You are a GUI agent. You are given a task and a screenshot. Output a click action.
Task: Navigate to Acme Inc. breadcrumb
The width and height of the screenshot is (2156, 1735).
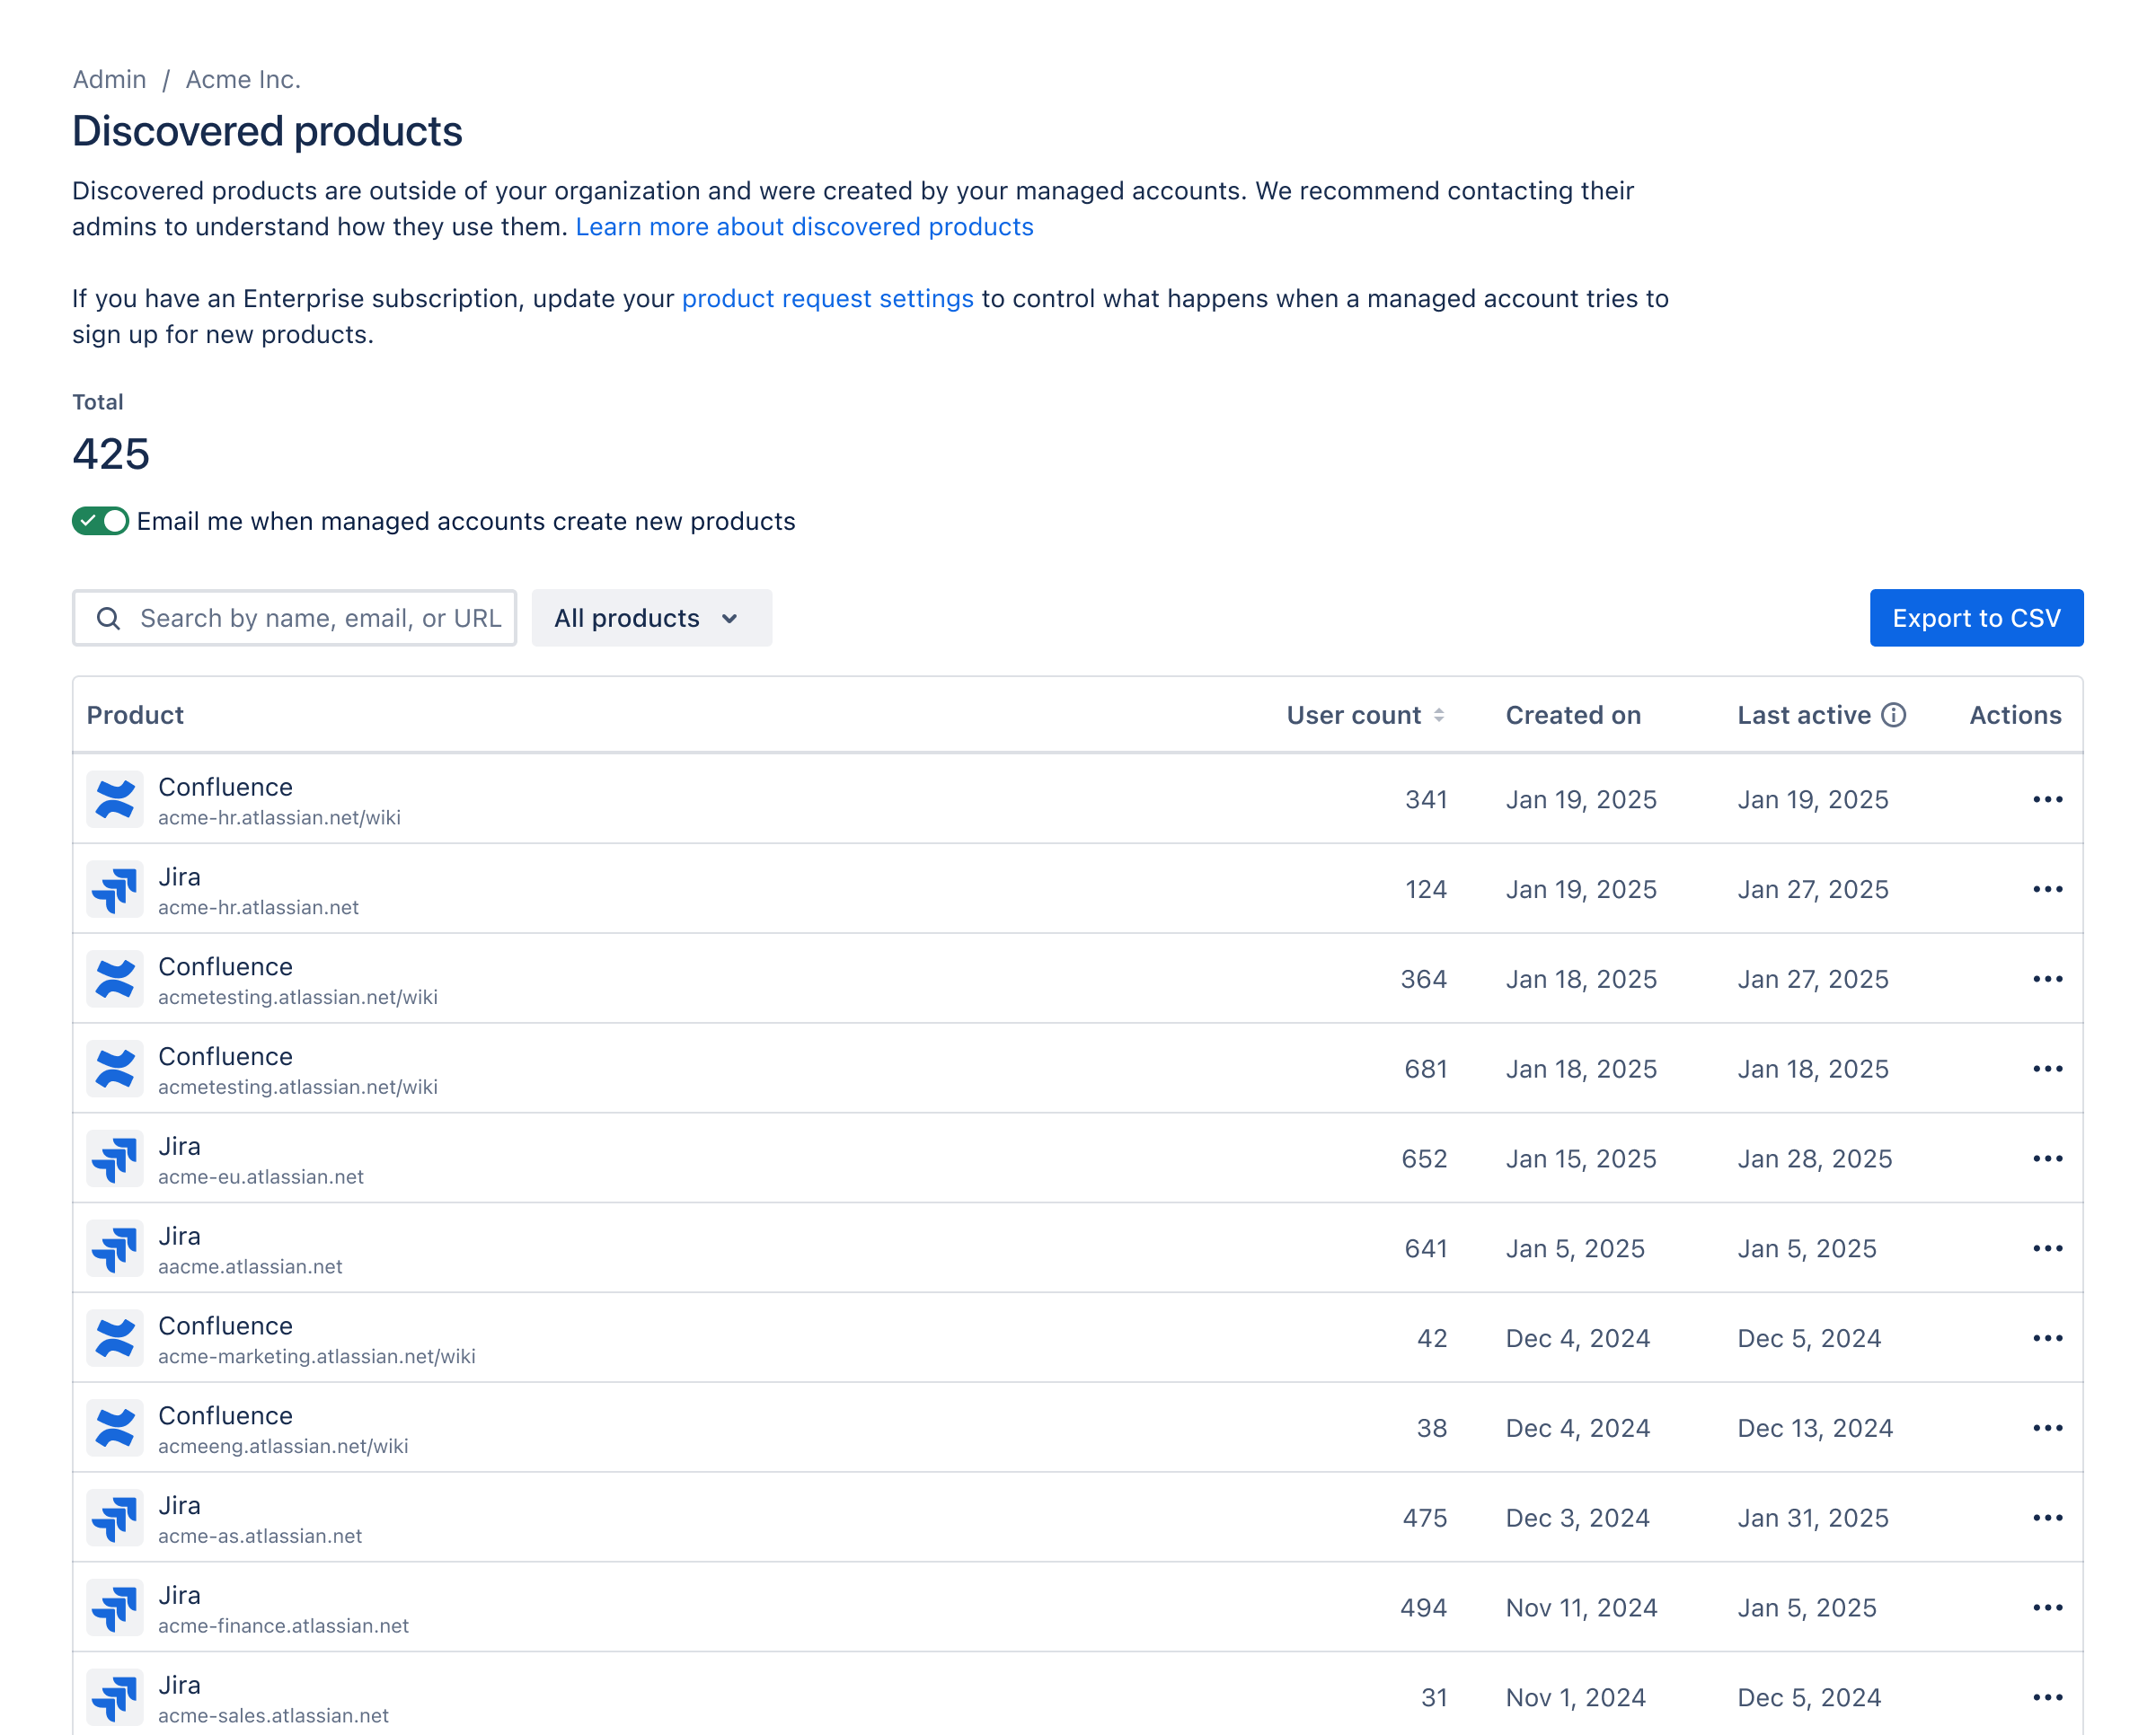pos(243,80)
